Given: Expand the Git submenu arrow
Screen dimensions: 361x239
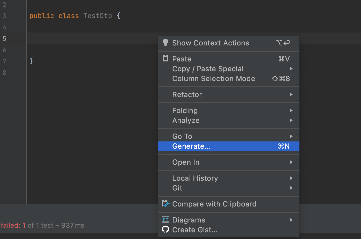Looking at the screenshot, I should 291,188.
